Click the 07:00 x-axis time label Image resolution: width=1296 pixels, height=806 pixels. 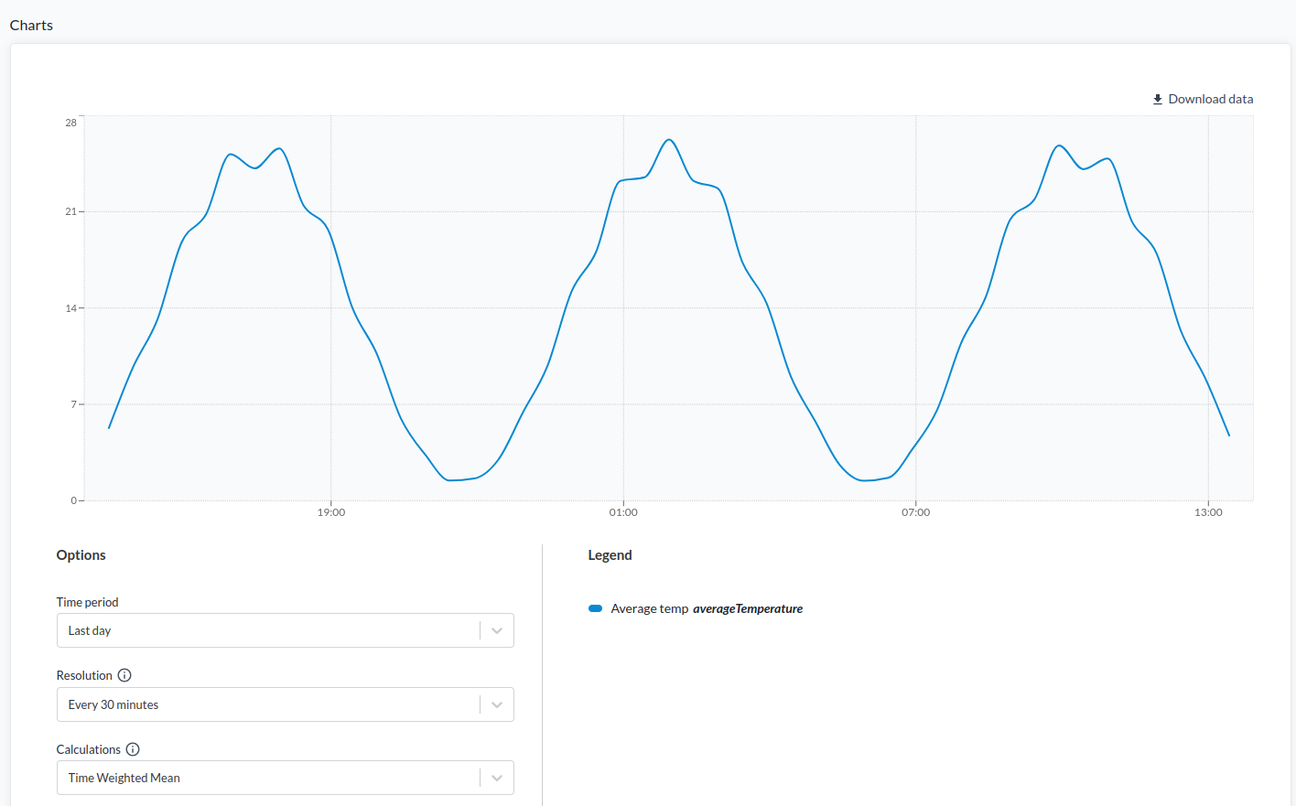(915, 512)
